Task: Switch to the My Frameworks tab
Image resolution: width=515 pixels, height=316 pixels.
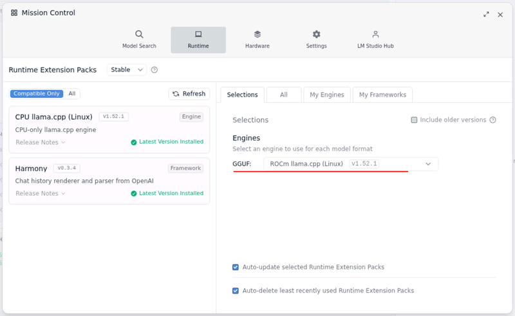Action: coord(382,95)
